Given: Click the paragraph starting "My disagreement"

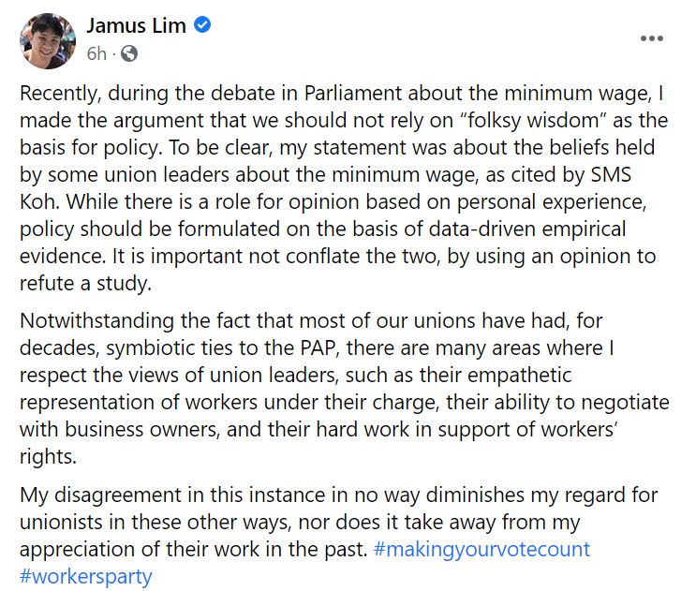Looking at the screenshot, I should coord(337,535).
